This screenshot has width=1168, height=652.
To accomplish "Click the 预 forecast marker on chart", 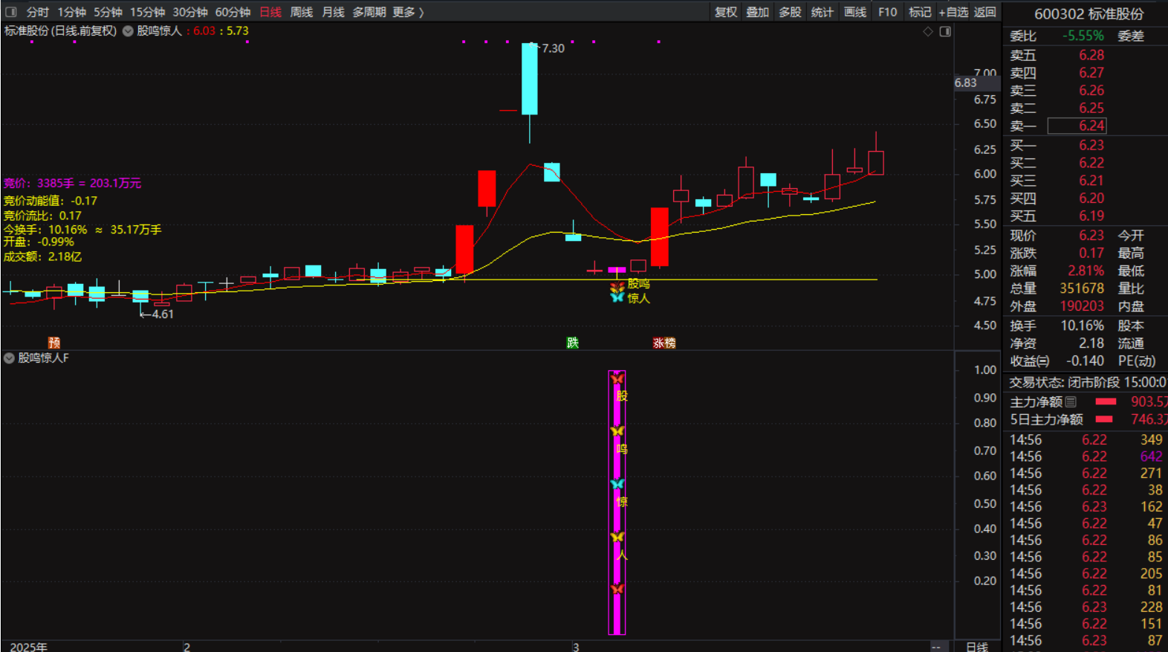I will tap(54, 343).
